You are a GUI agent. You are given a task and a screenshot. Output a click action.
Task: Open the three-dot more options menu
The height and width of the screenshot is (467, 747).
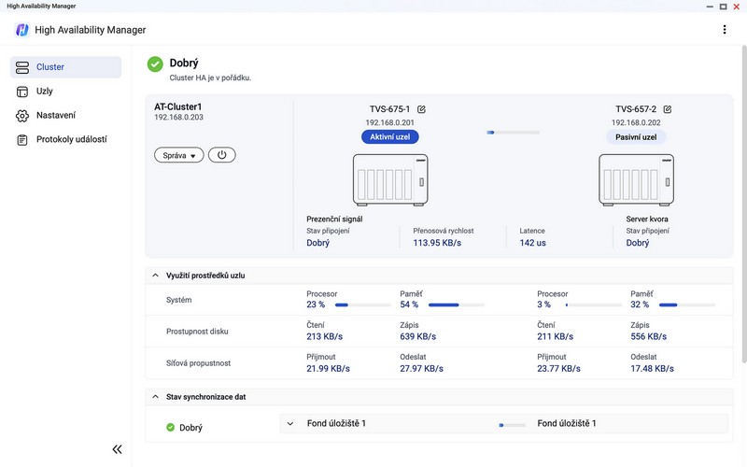725,30
